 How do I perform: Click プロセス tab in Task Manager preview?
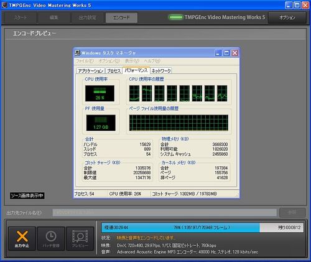(x=114, y=71)
